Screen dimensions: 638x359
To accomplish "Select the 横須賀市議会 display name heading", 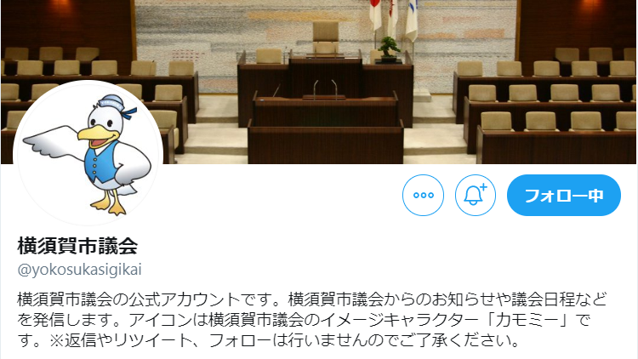I will click(77, 246).
